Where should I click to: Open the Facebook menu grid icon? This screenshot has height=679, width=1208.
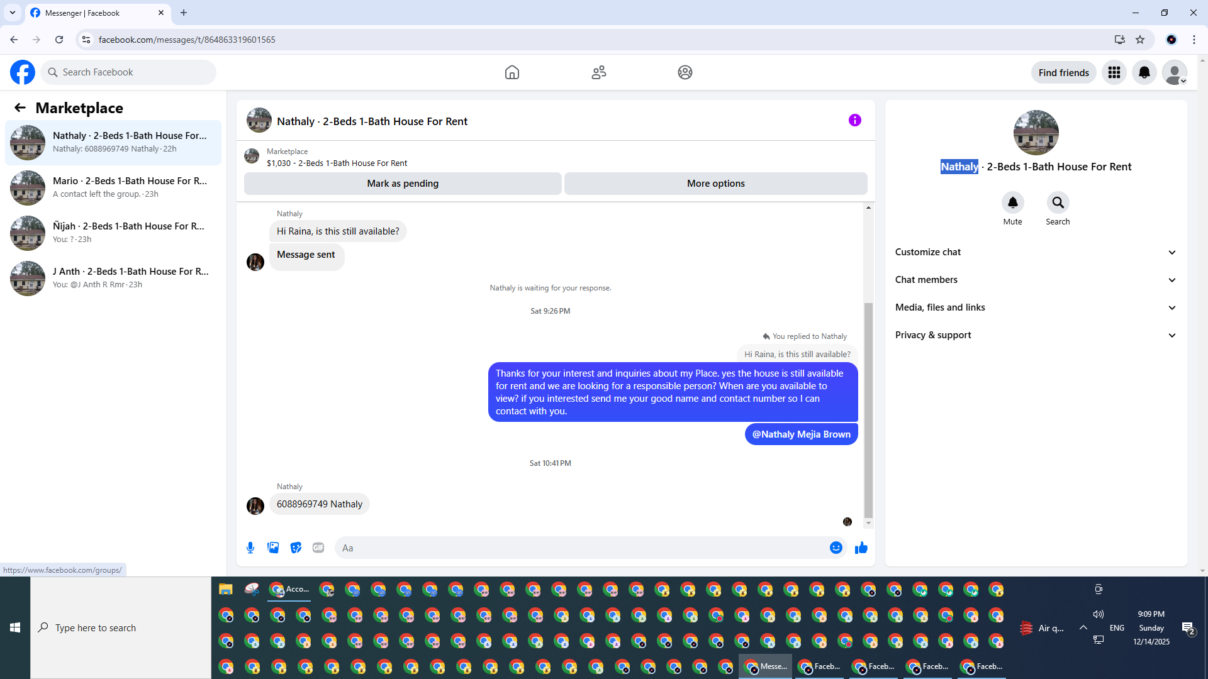[x=1114, y=72]
